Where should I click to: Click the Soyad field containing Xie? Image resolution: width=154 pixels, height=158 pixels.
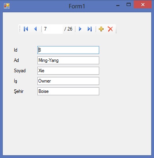(x=68, y=71)
